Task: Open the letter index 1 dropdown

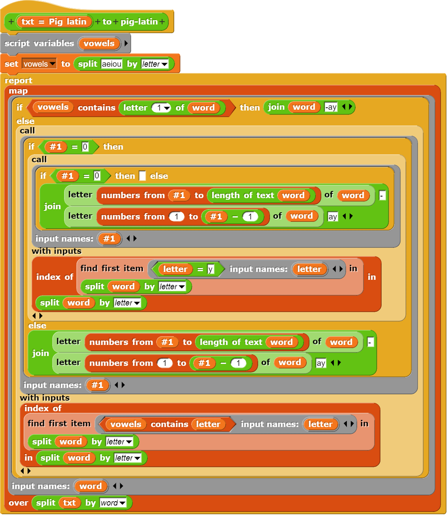Action: point(167,108)
